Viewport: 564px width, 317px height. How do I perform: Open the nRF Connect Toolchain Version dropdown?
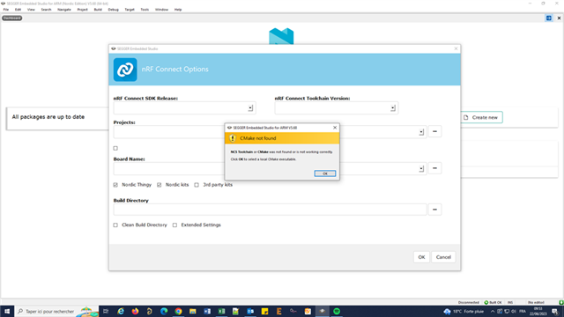click(393, 107)
